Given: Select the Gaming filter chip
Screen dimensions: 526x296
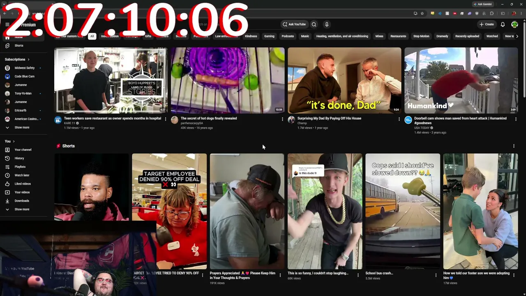Looking at the screenshot, I should [x=269, y=36].
